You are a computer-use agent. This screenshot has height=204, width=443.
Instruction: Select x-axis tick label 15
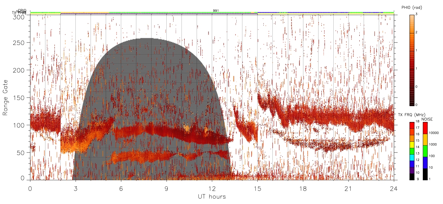point(257,188)
